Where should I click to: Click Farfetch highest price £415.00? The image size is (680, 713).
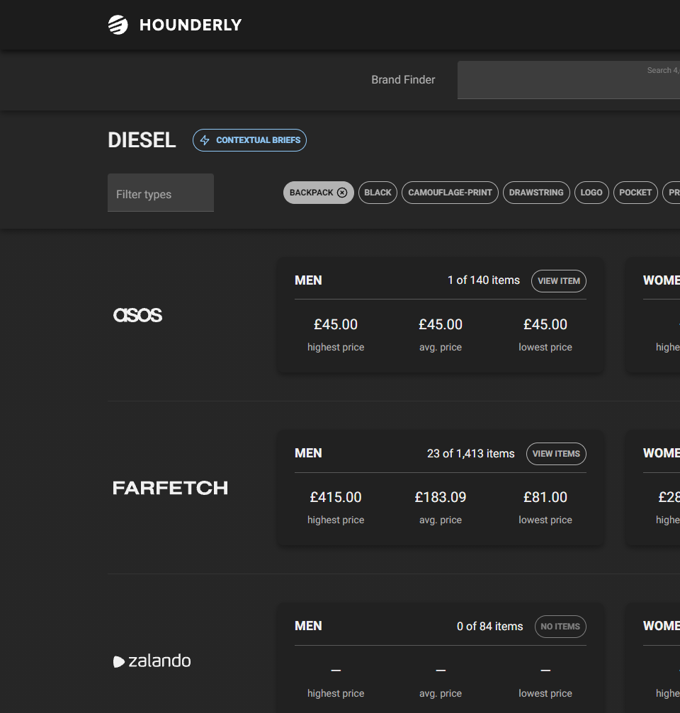pyautogui.click(x=336, y=497)
